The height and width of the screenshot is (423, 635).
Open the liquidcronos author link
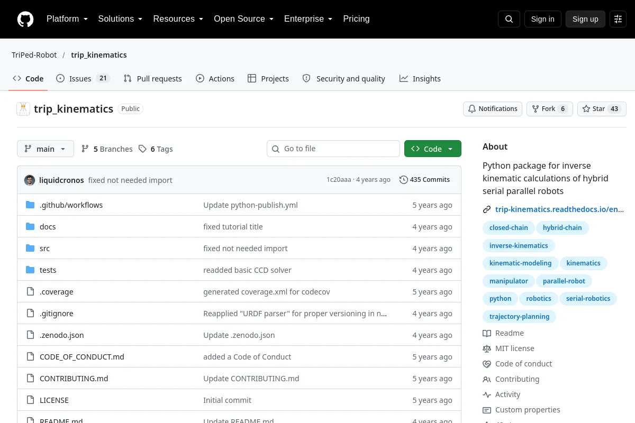pyautogui.click(x=61, y=180)
